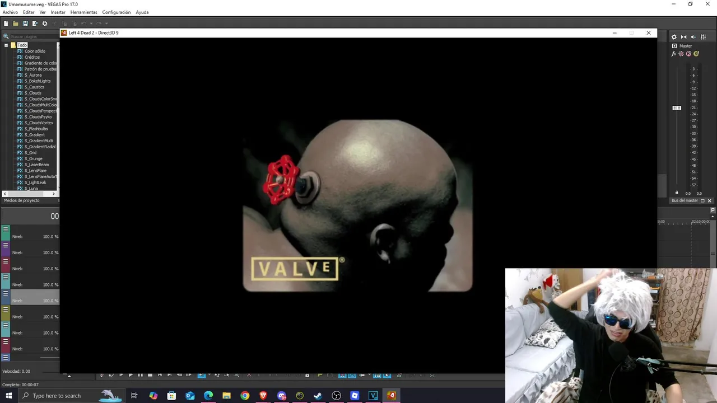Open Master FX chain icon

coord(674,54)
